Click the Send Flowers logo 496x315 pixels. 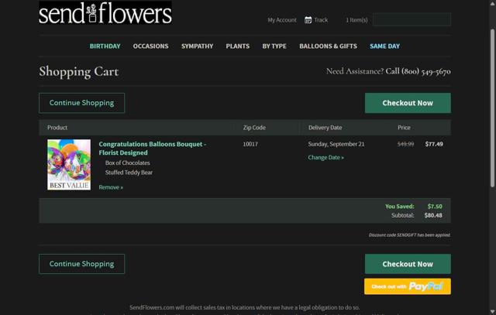pos(105,12)
